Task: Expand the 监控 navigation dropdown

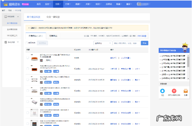Action: (48, 4)
